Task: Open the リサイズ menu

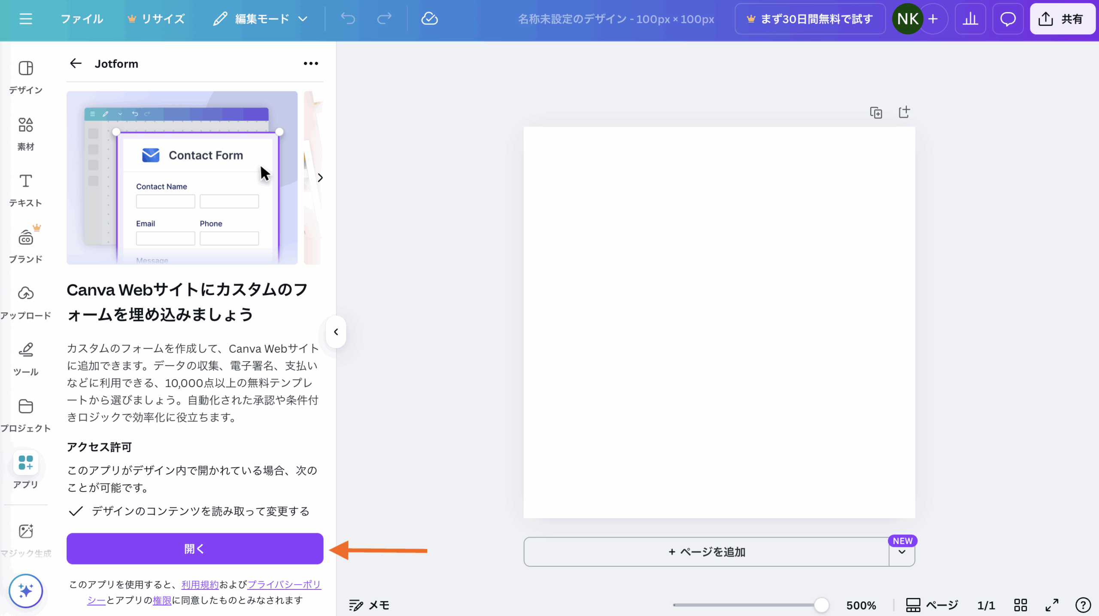Action: click(x=156, y=19)
